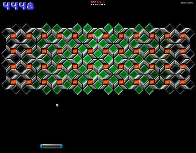
Task: Hit the bottom-right corner orange brick
Action: point(183,82)
